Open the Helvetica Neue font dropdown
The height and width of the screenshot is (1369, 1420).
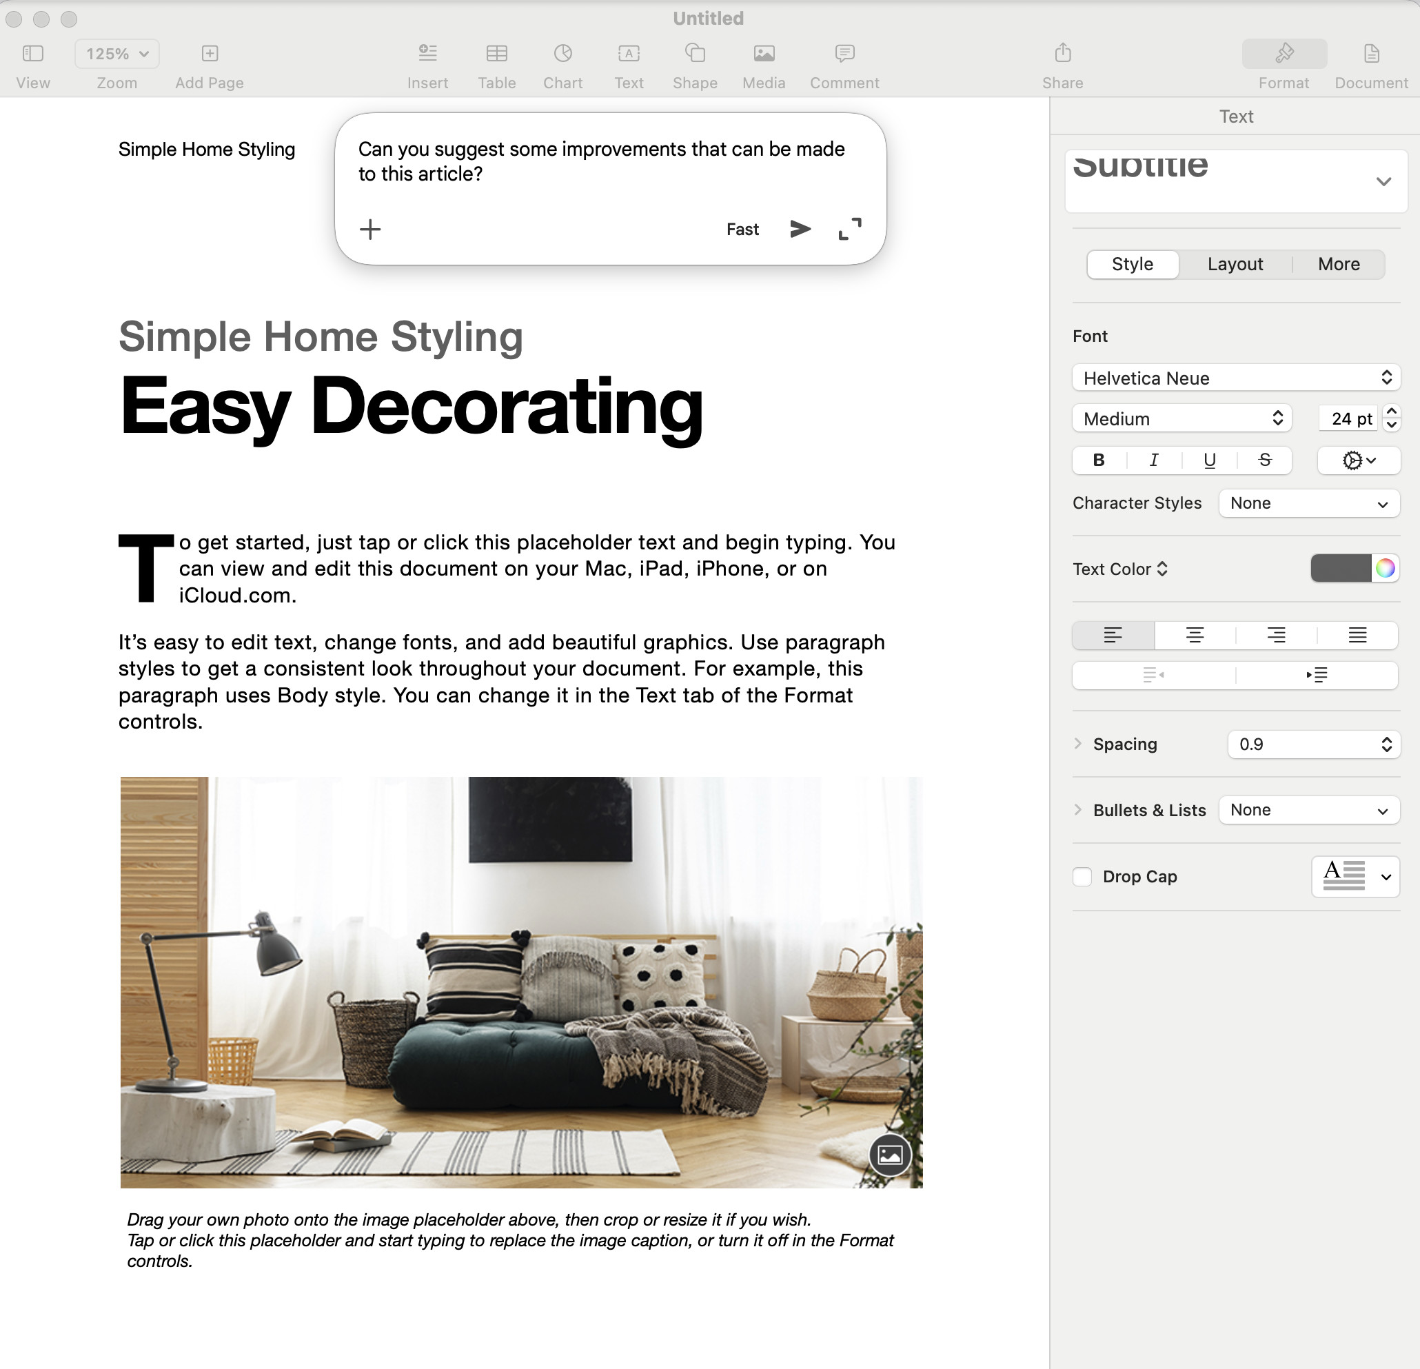(x=1235, y=377)
